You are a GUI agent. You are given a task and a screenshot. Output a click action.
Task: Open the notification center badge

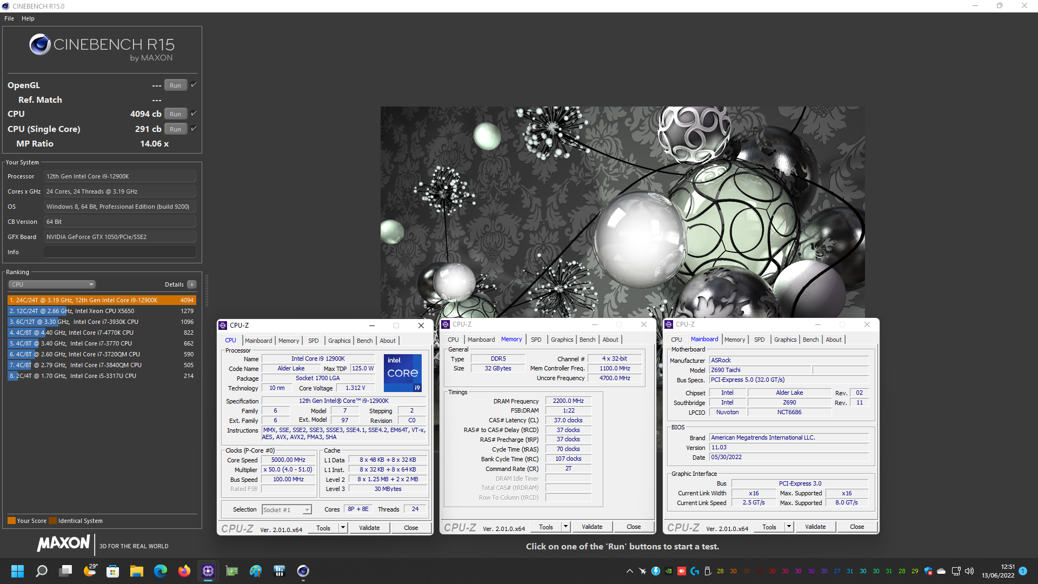pos(1023,571)
